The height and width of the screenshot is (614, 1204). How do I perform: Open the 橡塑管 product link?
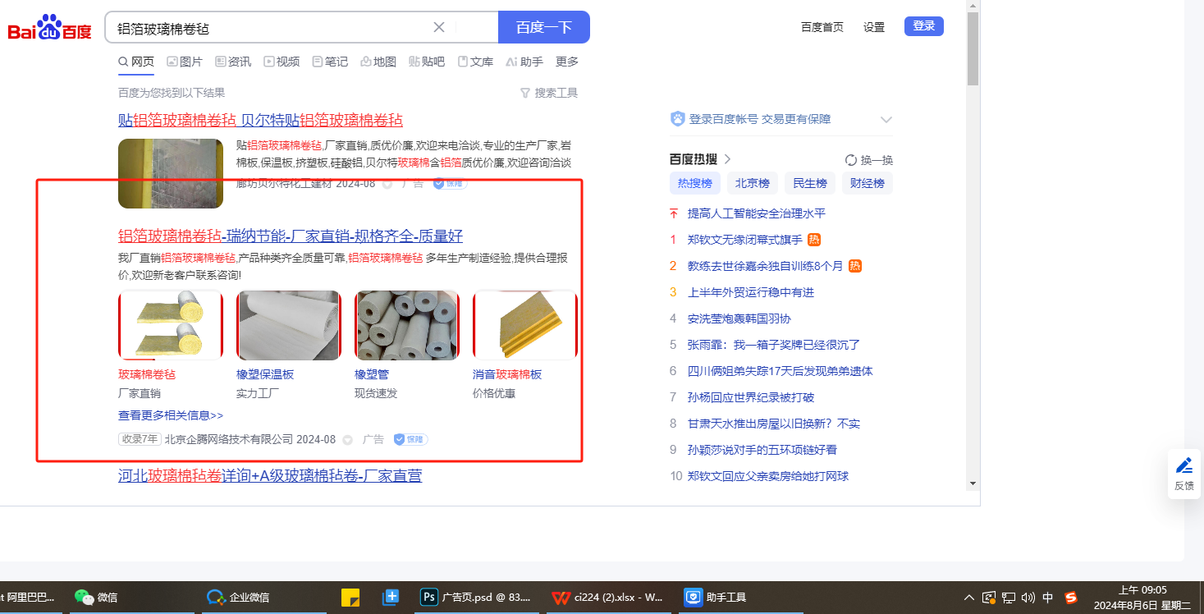tap(372, 374)
